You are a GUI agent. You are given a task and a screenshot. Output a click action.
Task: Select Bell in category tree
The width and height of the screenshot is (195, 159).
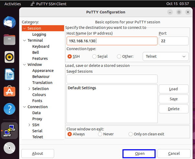(x=36, y=52)
